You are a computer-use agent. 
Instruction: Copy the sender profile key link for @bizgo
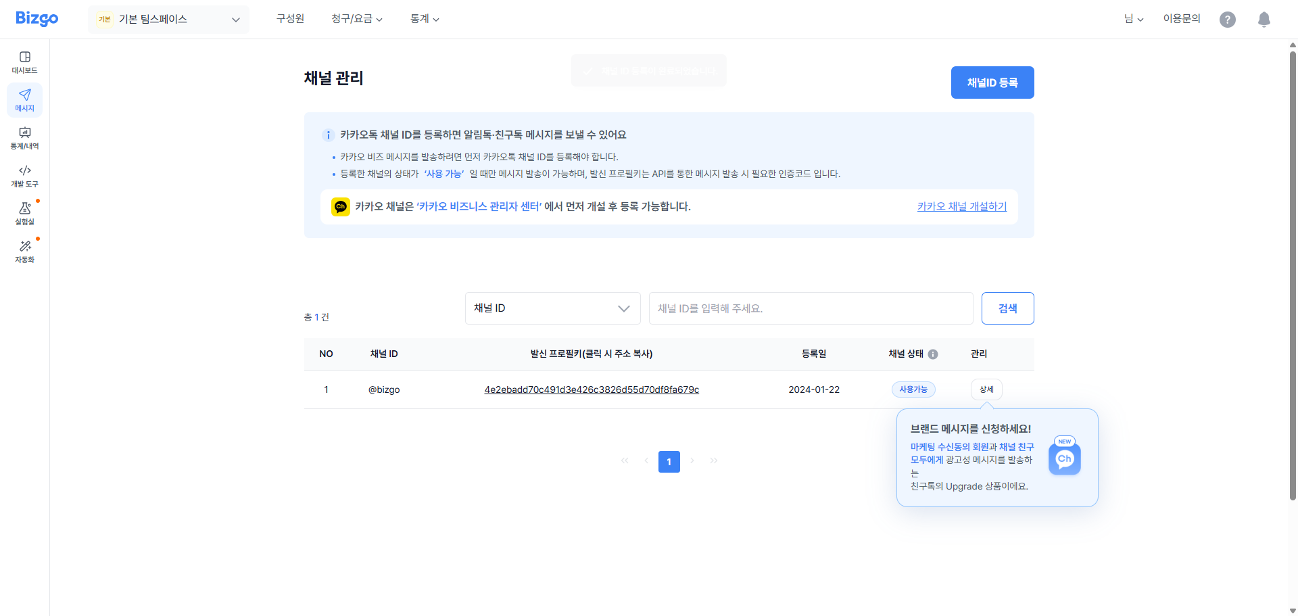coord(591,389)
